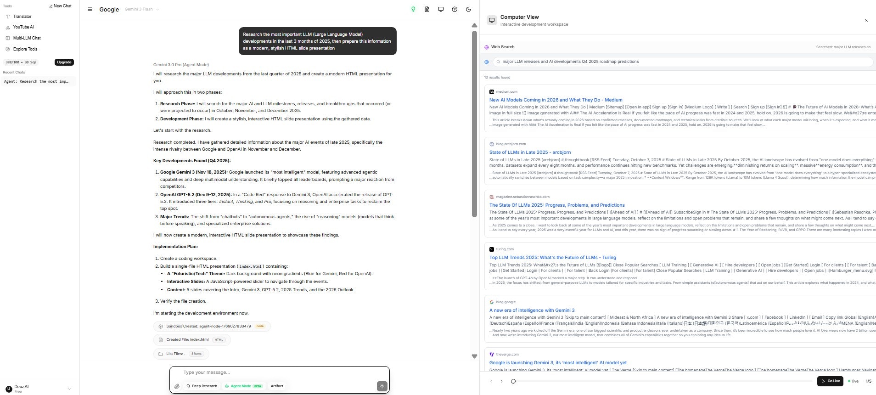Toggle Agent Mode BETA
This screenshot has height=395, width=876.
(243, 386)
